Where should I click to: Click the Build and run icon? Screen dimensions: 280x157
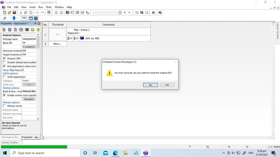point(160,12)
